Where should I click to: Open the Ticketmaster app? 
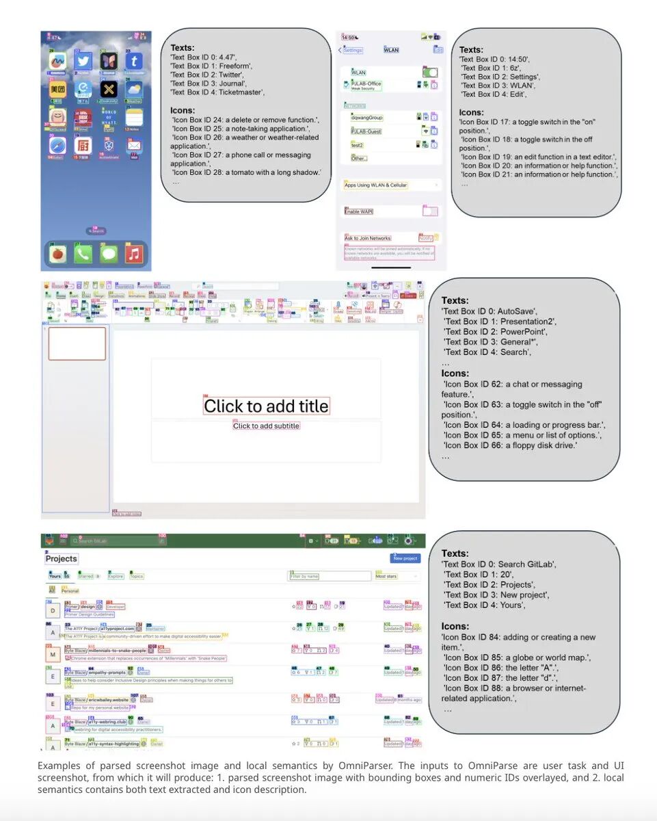pyautogui.click(x=135, y=61)
